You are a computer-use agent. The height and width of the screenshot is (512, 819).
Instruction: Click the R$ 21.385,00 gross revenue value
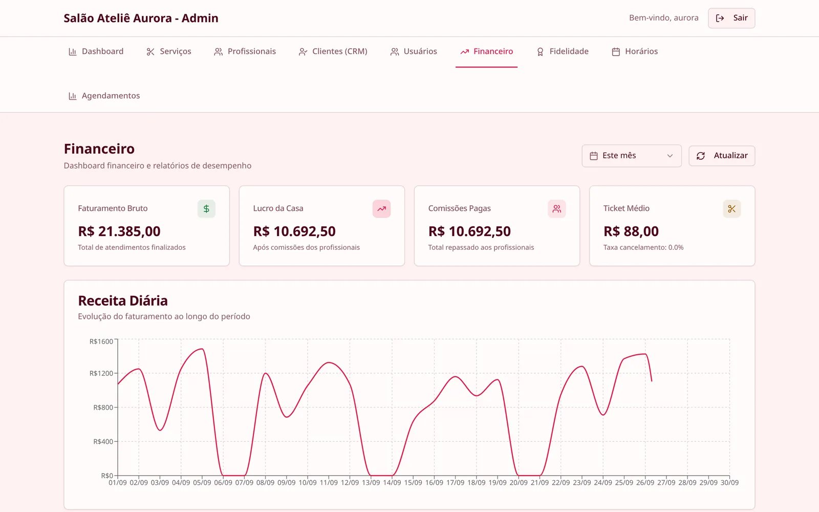point(119,231)
